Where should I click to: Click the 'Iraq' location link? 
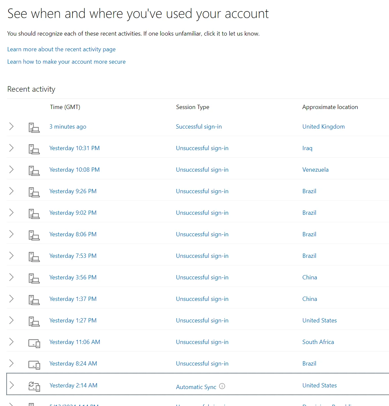307,148
